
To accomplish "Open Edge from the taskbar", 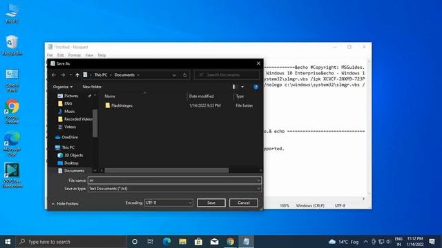I will coord(166,242).
